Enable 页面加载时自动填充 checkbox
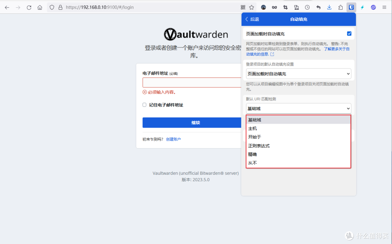392x244 pixels. 349,33
